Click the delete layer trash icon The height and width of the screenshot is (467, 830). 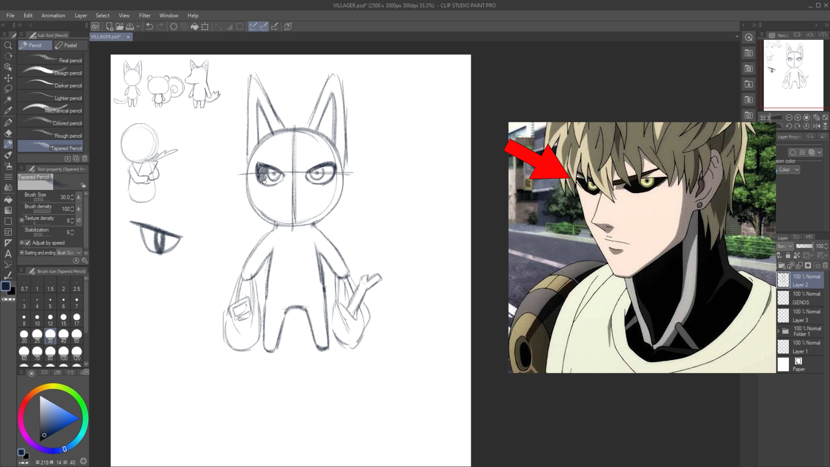point(825,265)
